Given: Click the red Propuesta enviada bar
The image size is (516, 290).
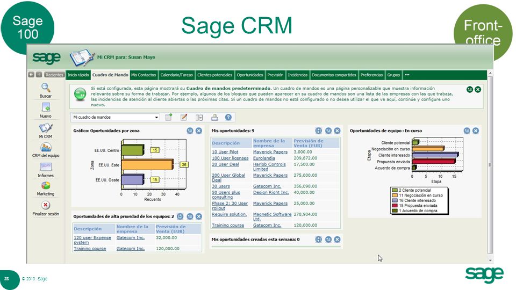Looking at the screenshot, I should (x=433, y=161).
